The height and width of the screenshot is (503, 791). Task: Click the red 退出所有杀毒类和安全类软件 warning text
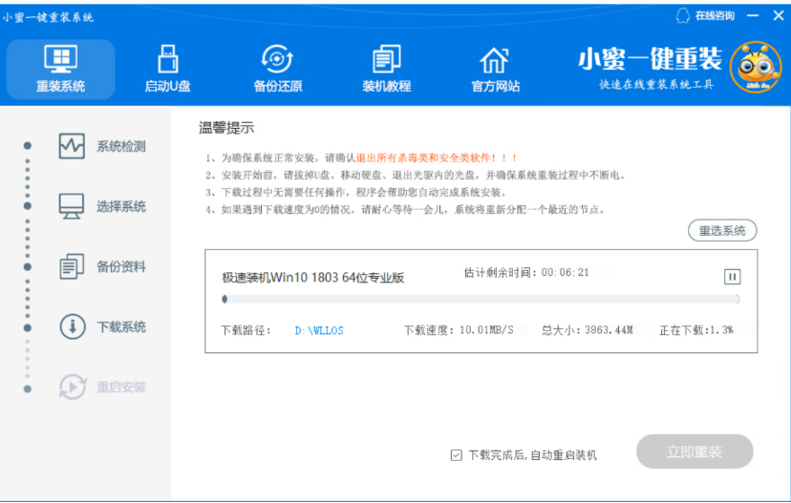click(437, 158)
